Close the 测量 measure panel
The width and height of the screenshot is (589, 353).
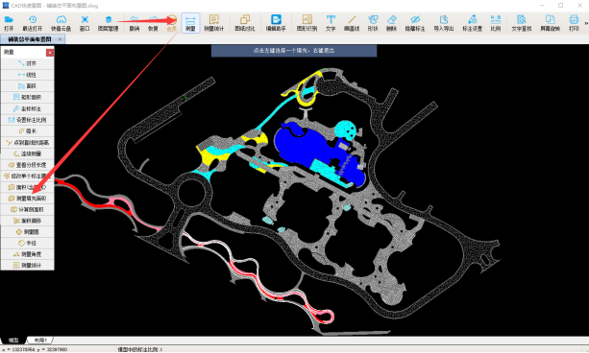[x=50, y=53]
